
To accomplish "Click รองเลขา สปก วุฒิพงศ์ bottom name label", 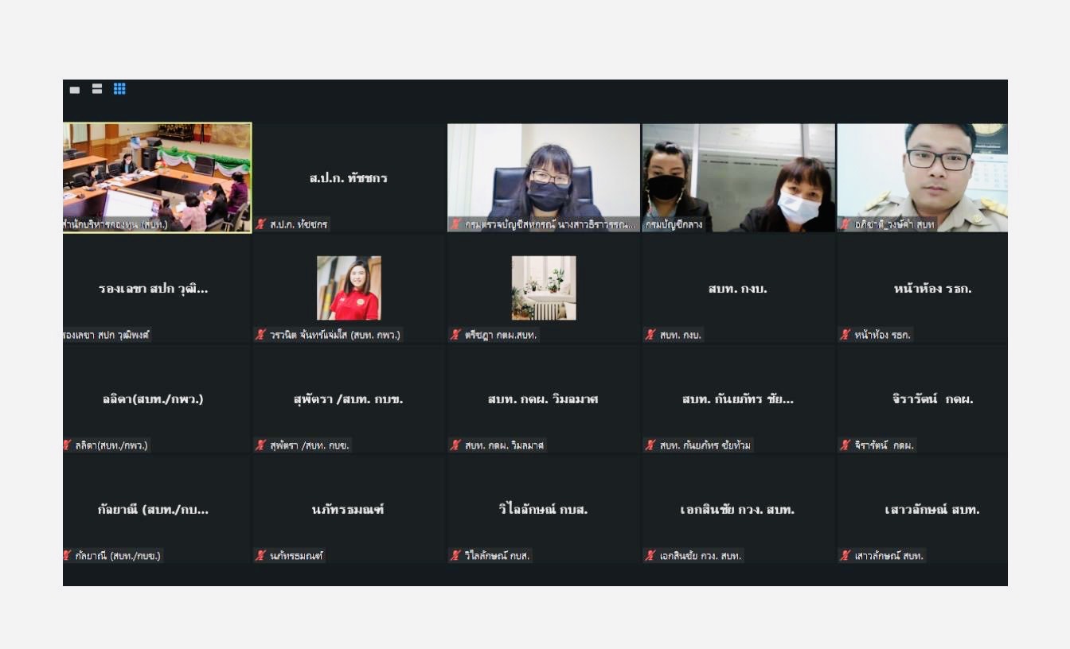I will coord(107,335).
